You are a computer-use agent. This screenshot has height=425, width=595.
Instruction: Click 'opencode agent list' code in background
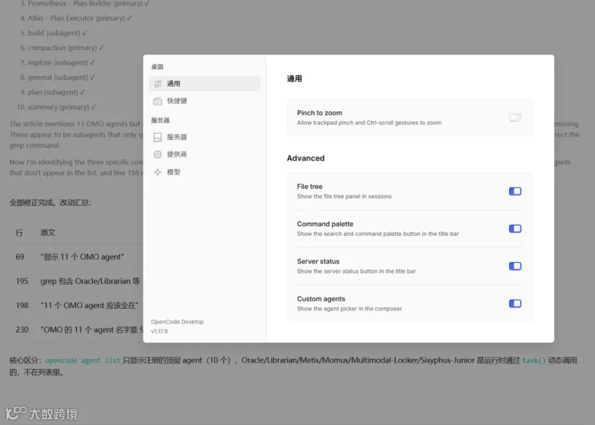[83, 360]
